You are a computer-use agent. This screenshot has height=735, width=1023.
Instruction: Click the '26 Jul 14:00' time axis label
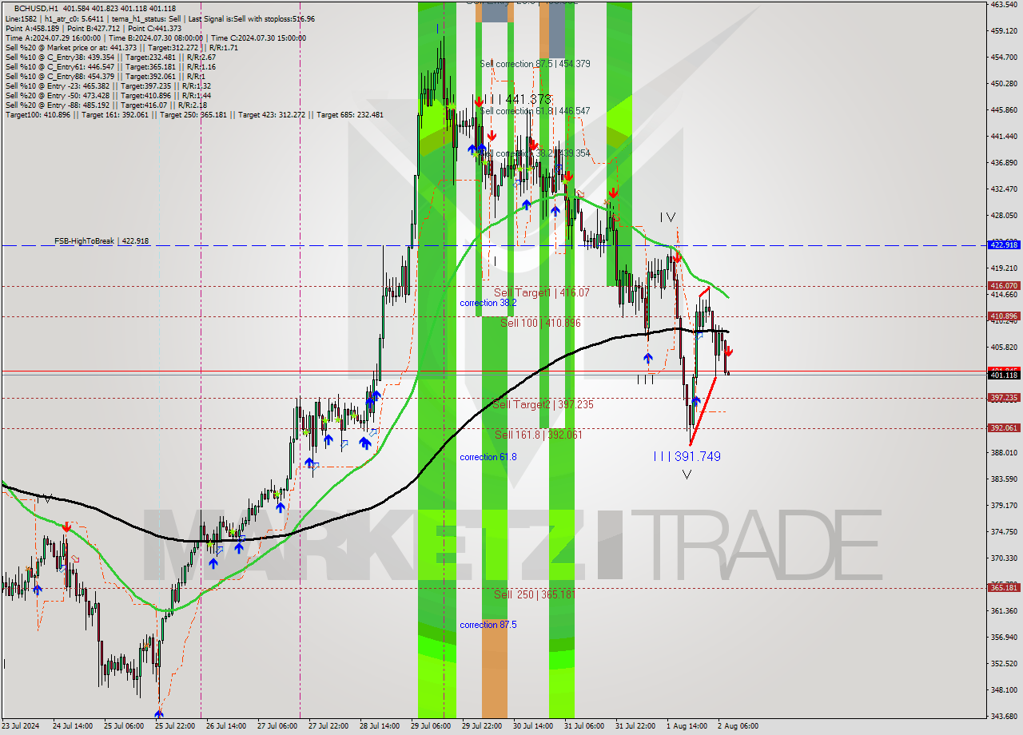pyautogui.click(x=225, y=726)
